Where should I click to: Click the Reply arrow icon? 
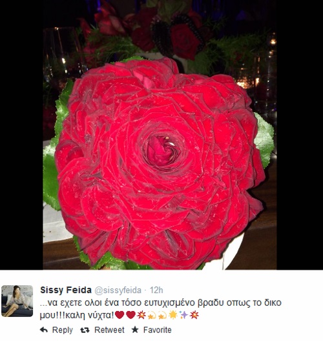pos(44,330)
